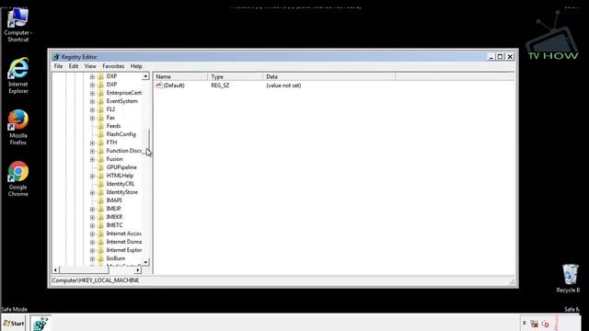589x331 pixels.
Task: Click the (Default) string value icon
Action: point(159,86)
